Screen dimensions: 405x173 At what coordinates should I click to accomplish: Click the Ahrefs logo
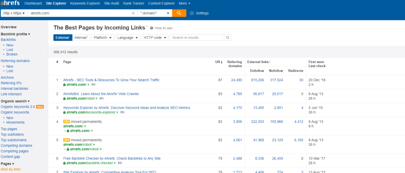coord(11,3)
